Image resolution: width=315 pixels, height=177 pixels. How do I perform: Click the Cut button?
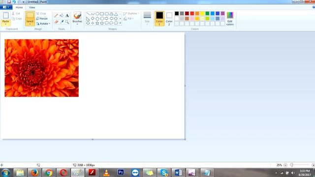coord(16,13)
